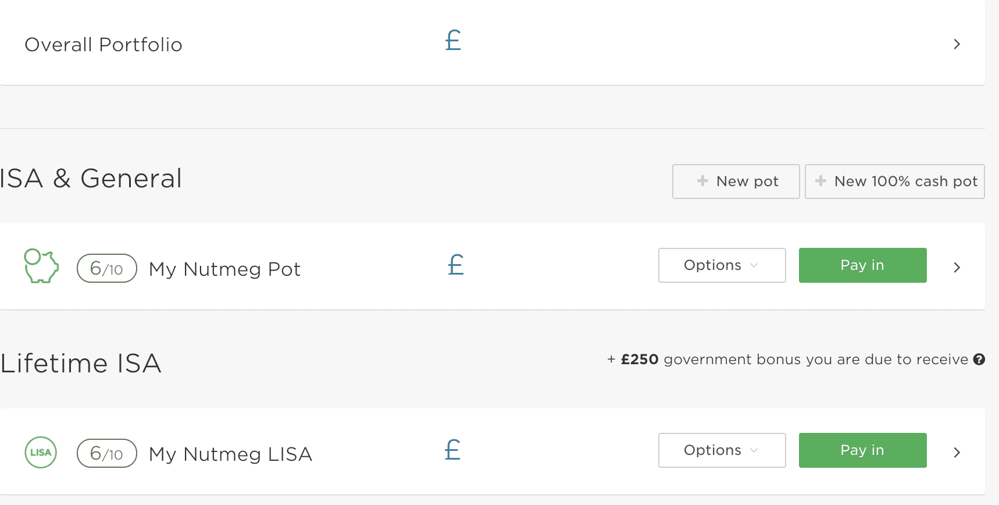This screenshot has width=999, height=505.
Task: Click the 6/10 risk badge for My Nutmeg Pot
Action: (107, 268)
